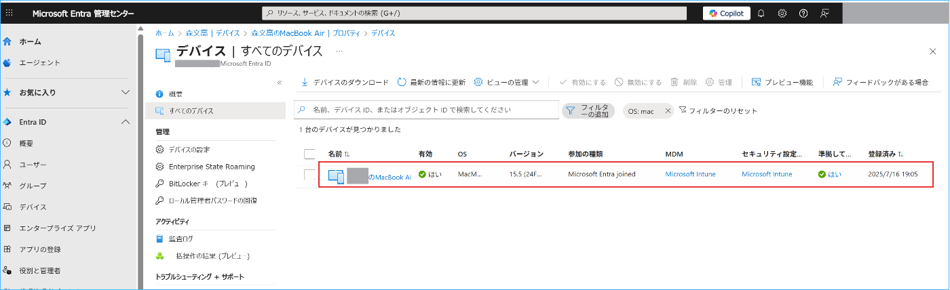This screenshot has width=950, height=290.
Task: Collapse the resource menu with double chevron
Action: pos(279,82)
